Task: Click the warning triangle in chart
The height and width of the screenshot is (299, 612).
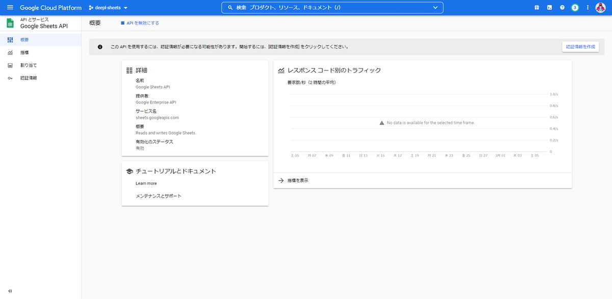Action: 381,123
